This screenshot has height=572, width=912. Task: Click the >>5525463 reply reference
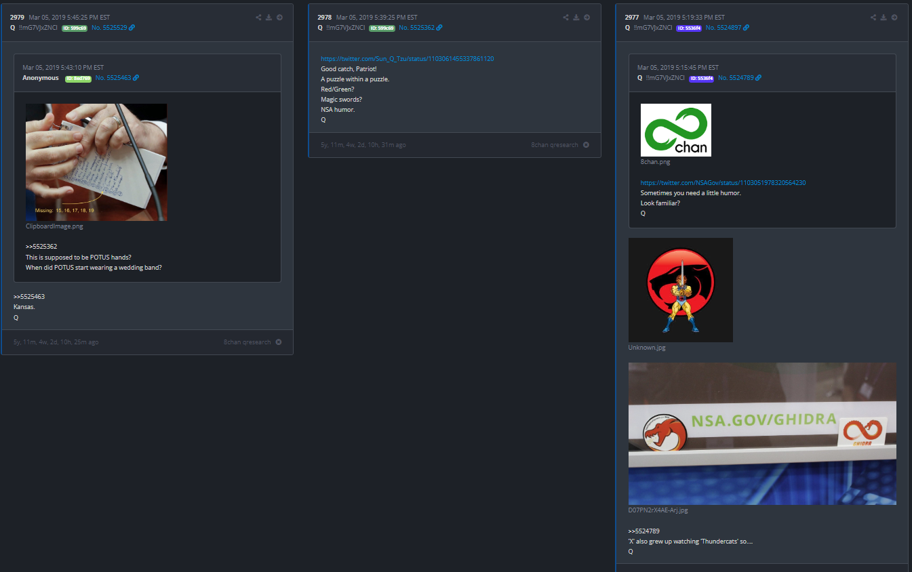[29, 297]
